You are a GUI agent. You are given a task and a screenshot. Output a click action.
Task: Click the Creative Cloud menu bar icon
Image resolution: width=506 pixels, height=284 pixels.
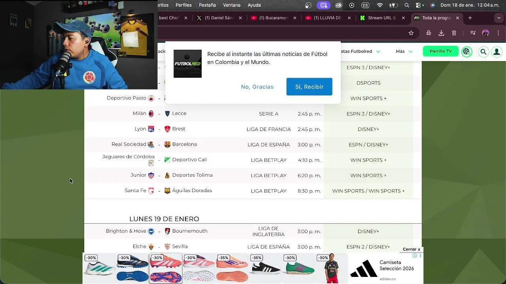coord(339,5)
